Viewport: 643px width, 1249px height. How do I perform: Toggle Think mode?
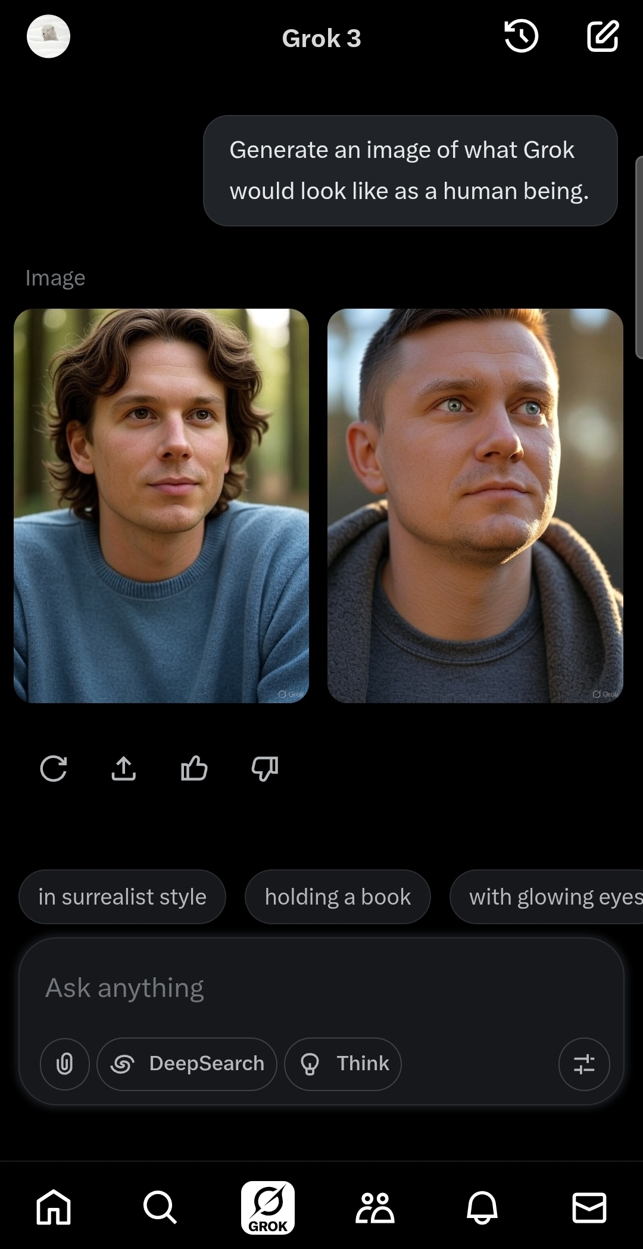pos(343,1064)
